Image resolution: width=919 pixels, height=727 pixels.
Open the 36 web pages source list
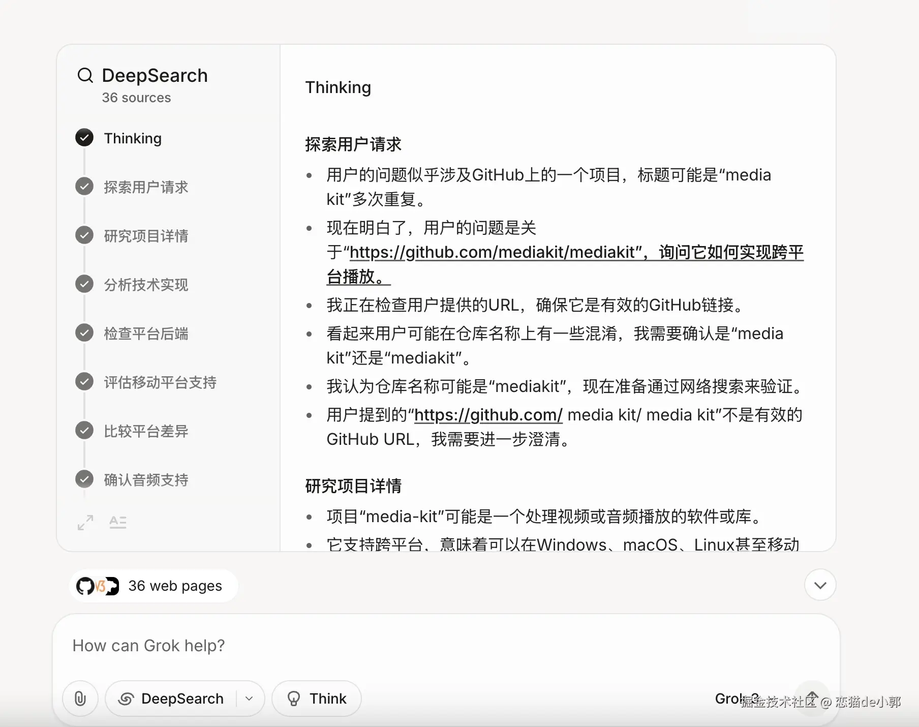click(154, 586)
